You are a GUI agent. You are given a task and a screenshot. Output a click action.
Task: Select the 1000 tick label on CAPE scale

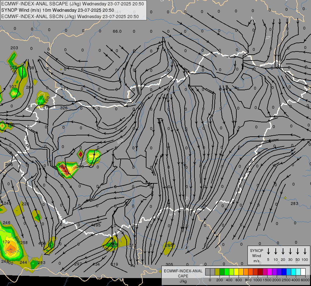(x=258, y=280)
